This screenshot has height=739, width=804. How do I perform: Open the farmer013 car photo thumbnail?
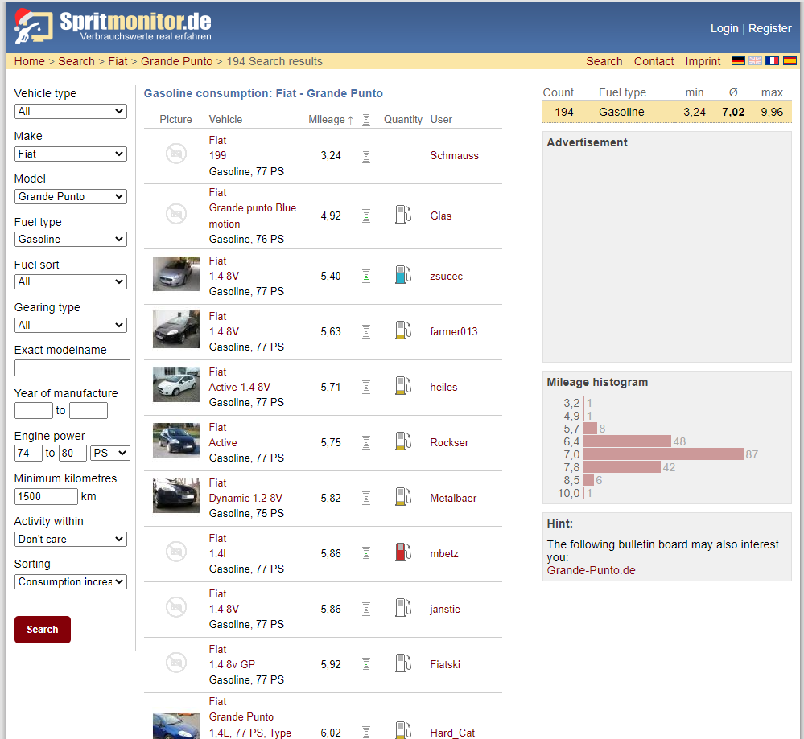tap(176, 330)
